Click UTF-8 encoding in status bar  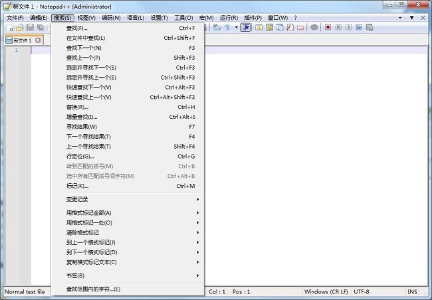pyautogui.click(x=361, y=292)
